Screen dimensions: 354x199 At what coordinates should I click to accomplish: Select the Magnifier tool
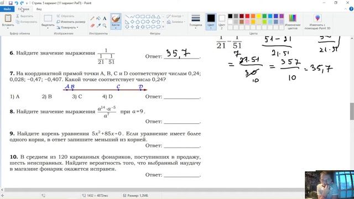[x=105, y=25]
